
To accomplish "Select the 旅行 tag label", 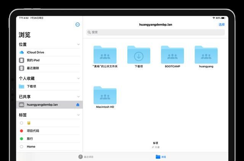I will 30,139.
